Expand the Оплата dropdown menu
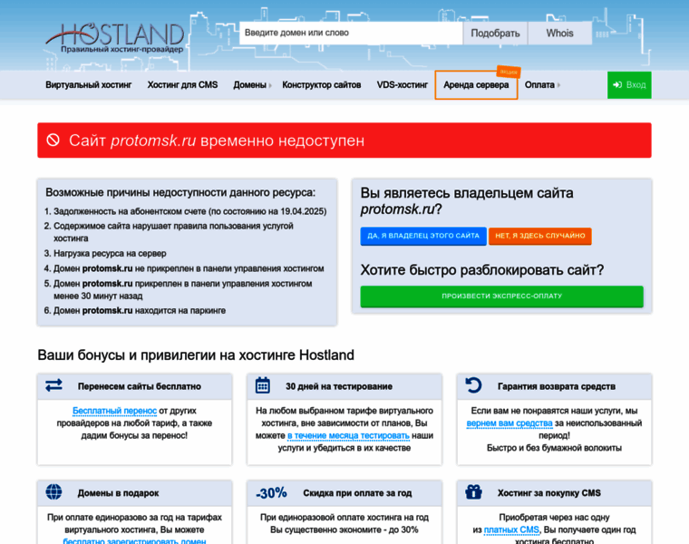This screenshot has height=544, width=689. 542,85
